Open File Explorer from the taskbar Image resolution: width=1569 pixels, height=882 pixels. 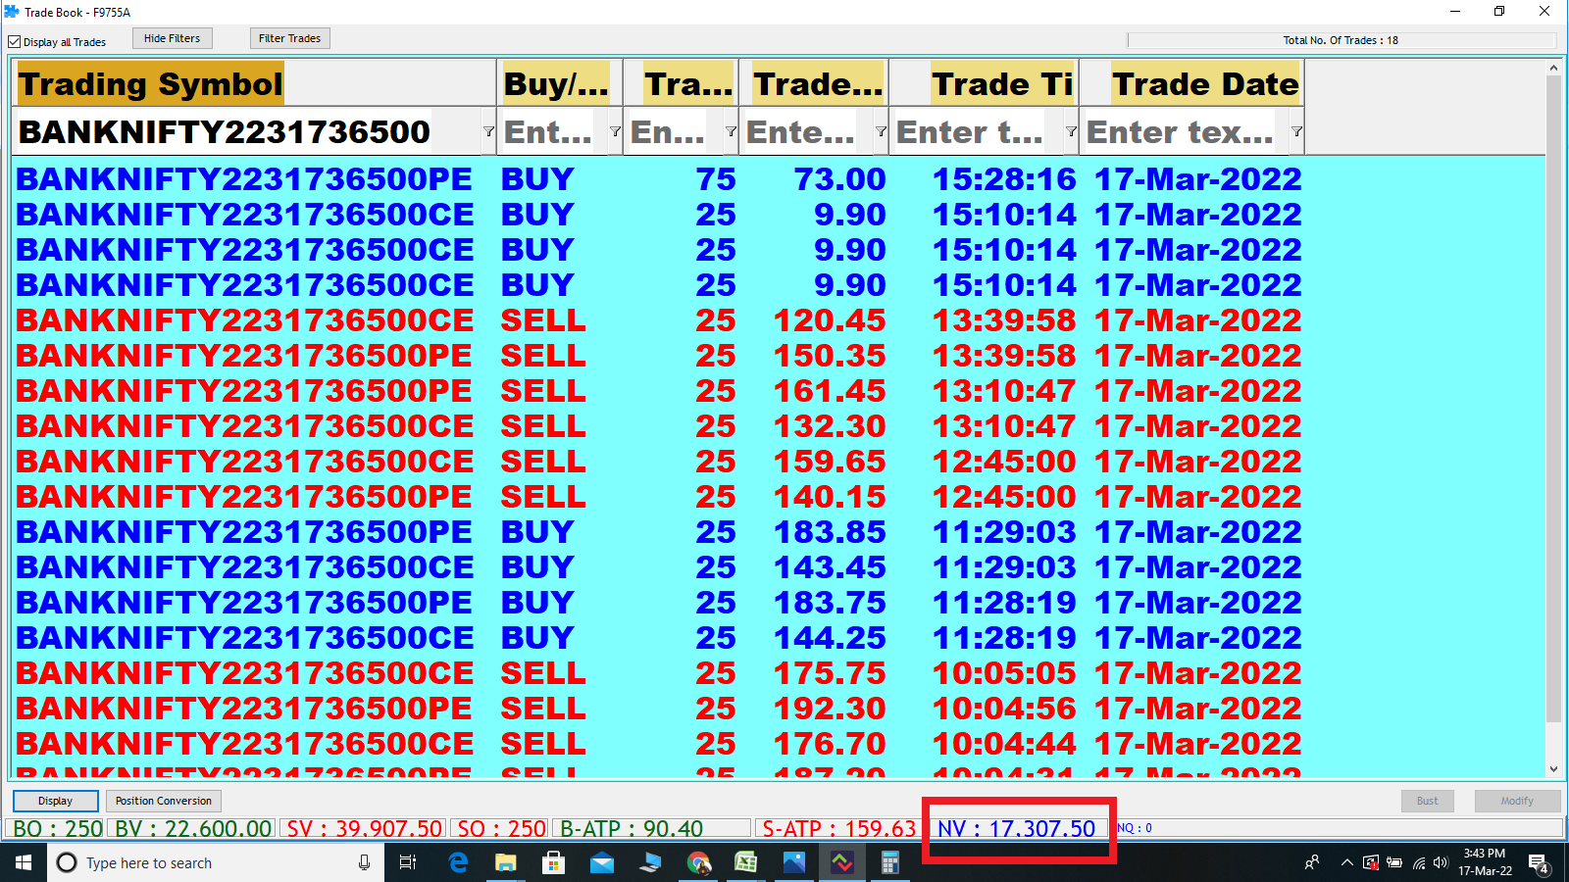[505, 862]
